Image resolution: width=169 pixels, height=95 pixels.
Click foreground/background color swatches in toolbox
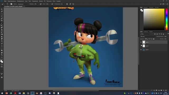coord(2,61)
